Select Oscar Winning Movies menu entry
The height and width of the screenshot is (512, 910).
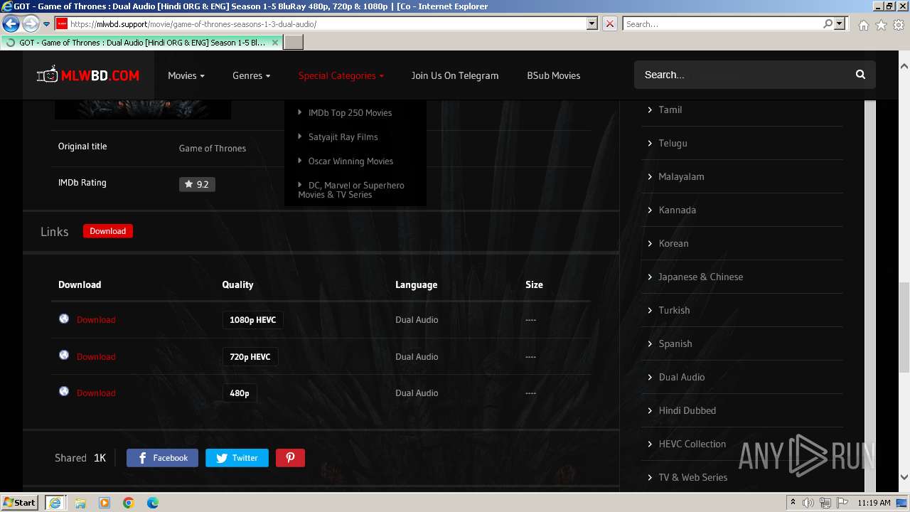click(350, 161)
